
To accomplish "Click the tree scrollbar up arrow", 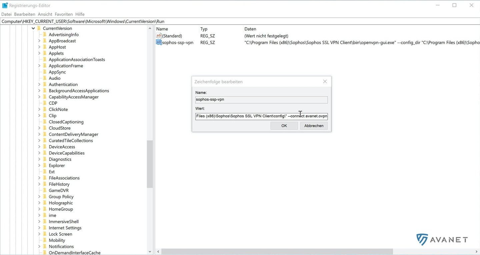I will tap(150, 29).
